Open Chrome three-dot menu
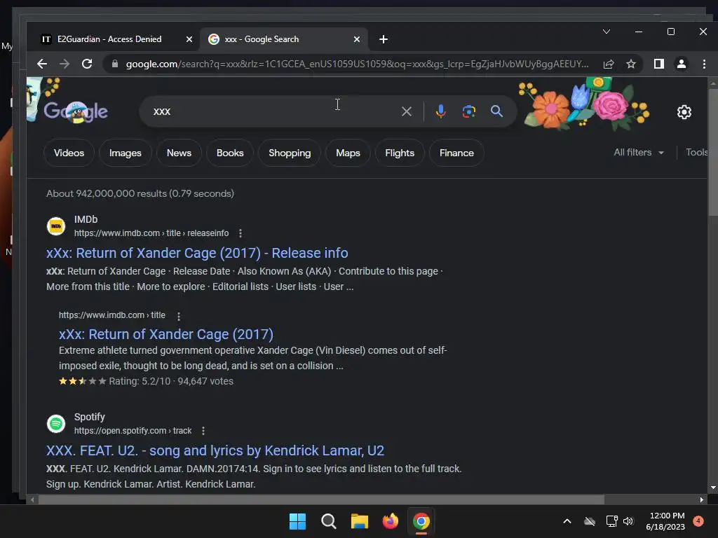This screenshot has height=538, width=718. (704, 64)
